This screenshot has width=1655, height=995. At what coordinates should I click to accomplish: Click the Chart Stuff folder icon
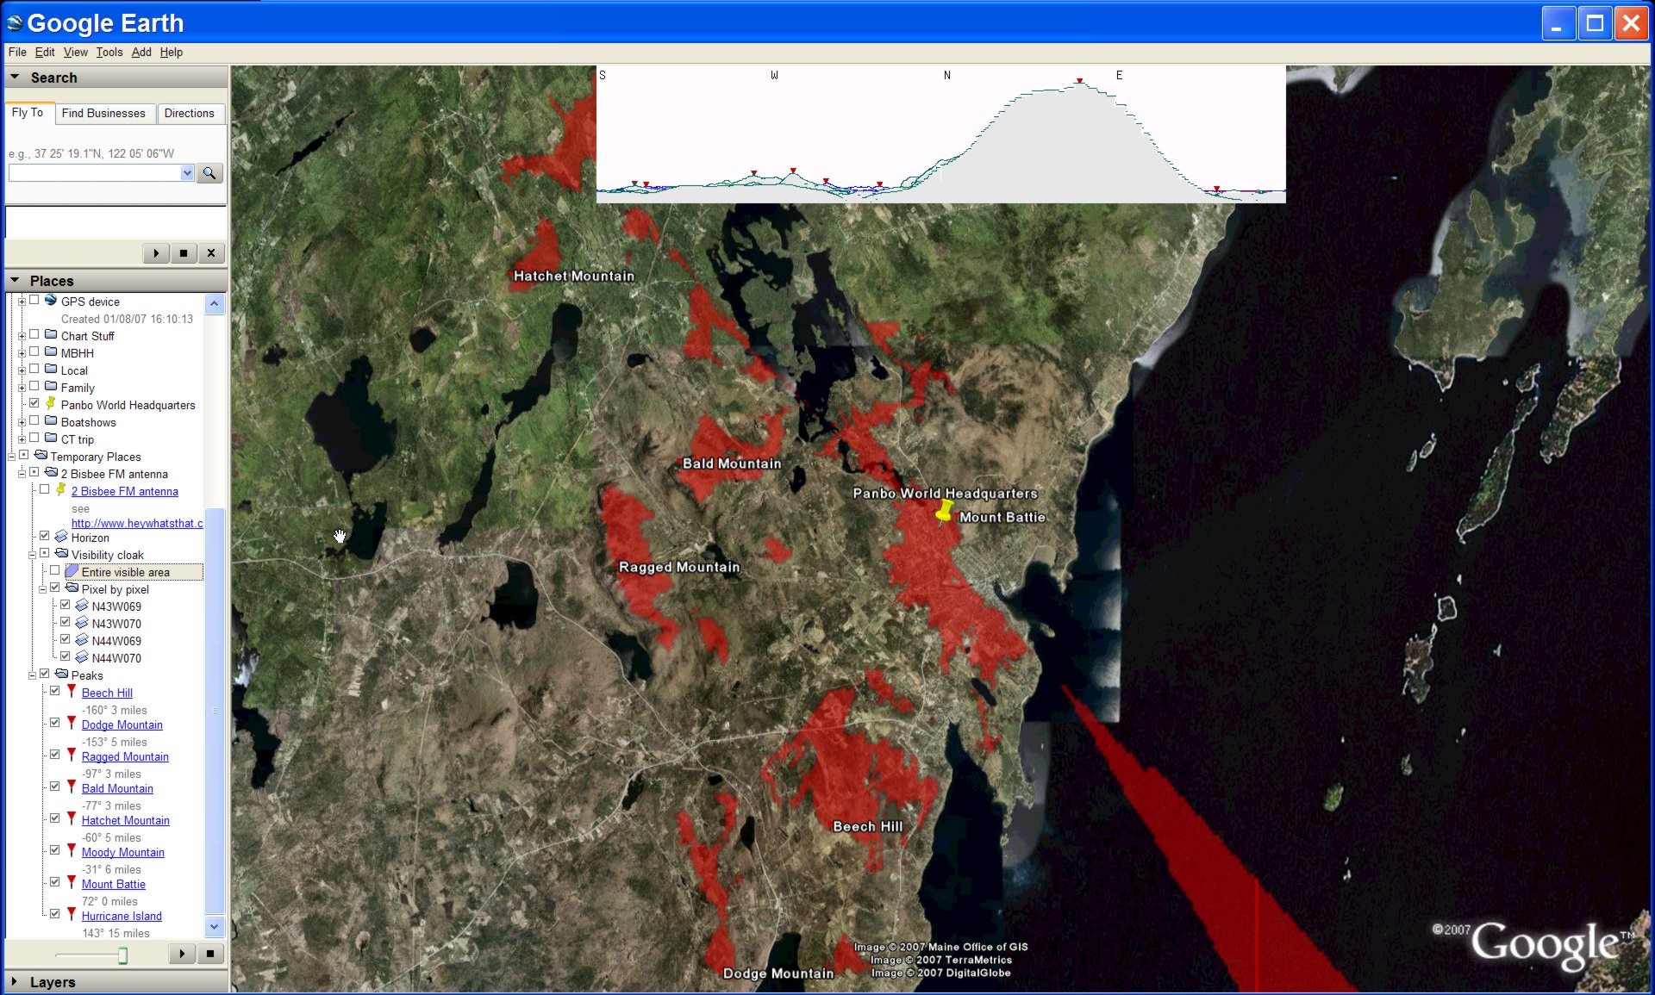pos(51,335)
